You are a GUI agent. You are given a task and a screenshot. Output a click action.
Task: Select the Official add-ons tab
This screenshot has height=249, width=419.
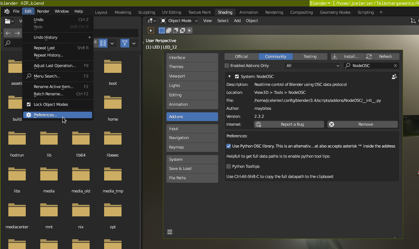click(x=241, y=57)
